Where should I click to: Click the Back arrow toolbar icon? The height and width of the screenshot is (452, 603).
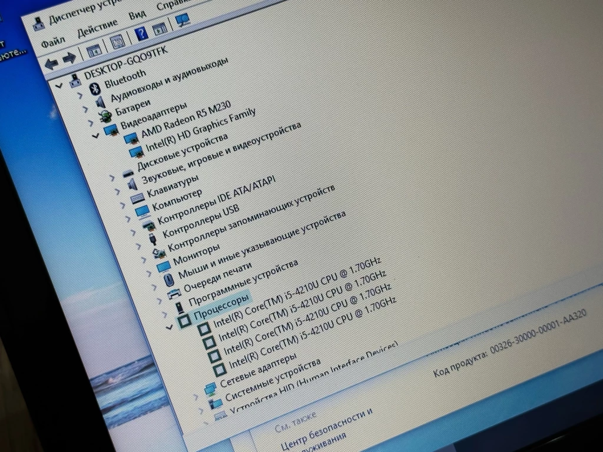[52, 64]
